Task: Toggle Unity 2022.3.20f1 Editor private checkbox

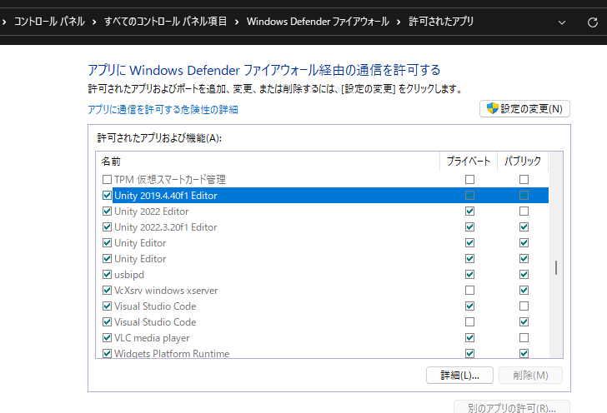Action: (469, 227)
